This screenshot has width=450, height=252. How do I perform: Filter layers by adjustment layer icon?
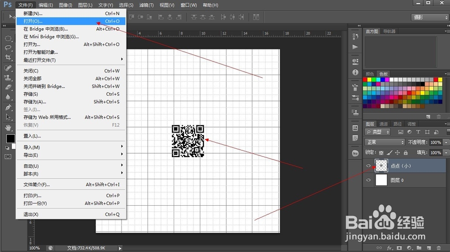pos(409,132)
